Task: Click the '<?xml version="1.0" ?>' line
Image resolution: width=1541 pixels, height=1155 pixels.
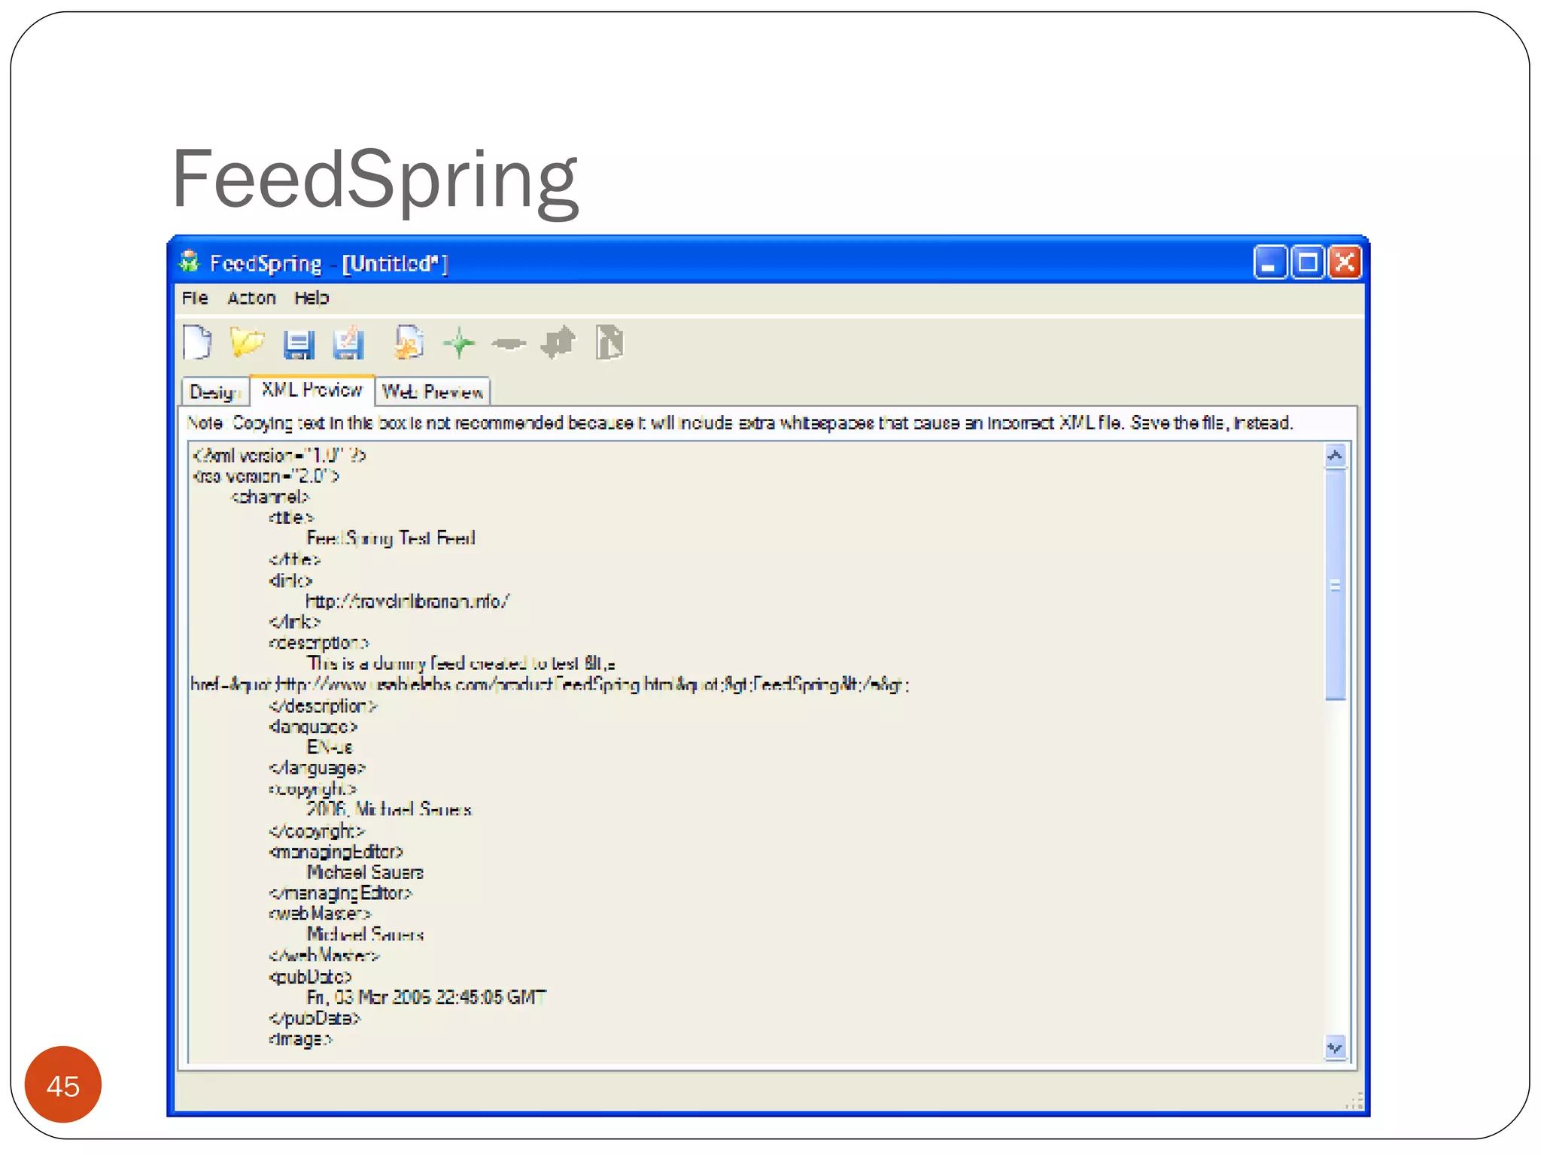Action: point(279,456)
